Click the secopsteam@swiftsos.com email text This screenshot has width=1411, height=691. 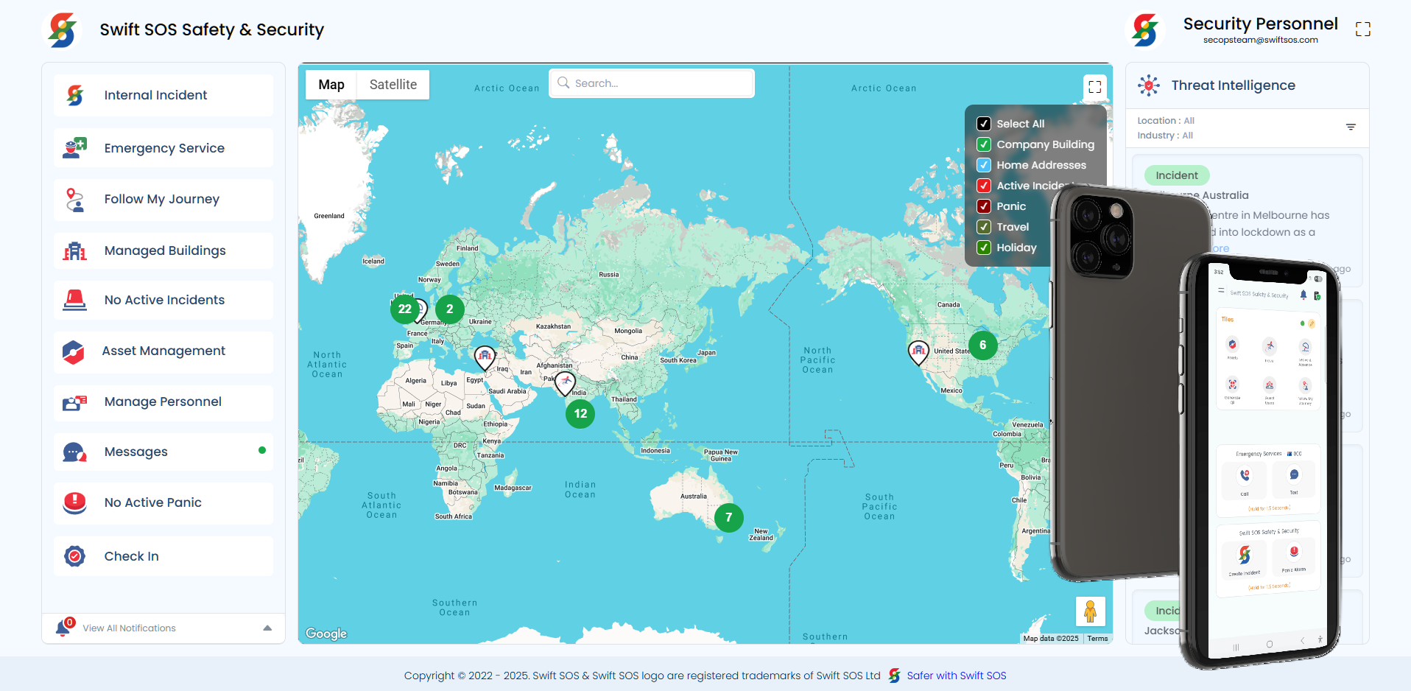(x=1261, y=41)
